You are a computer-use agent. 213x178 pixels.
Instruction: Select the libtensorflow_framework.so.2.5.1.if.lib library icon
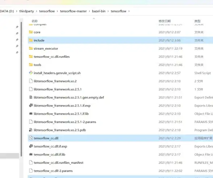[31, 113]
